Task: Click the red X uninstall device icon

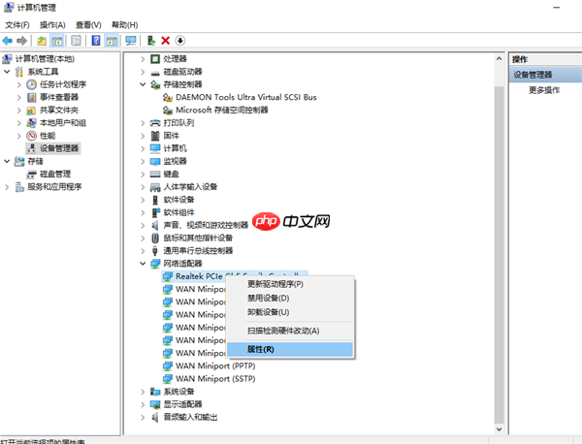Action: pyautogui.click(x=166, y=41)
